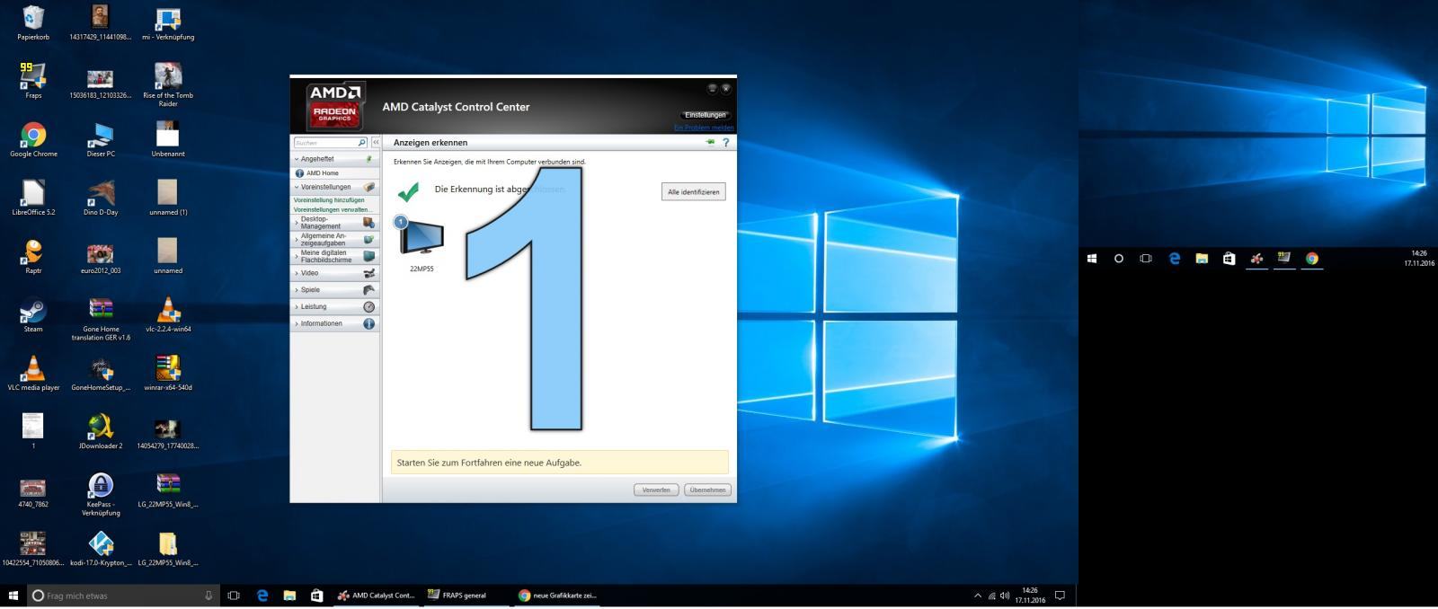Expand the Informationen section
The image size is (1438, 609).
tap(334, 323)
